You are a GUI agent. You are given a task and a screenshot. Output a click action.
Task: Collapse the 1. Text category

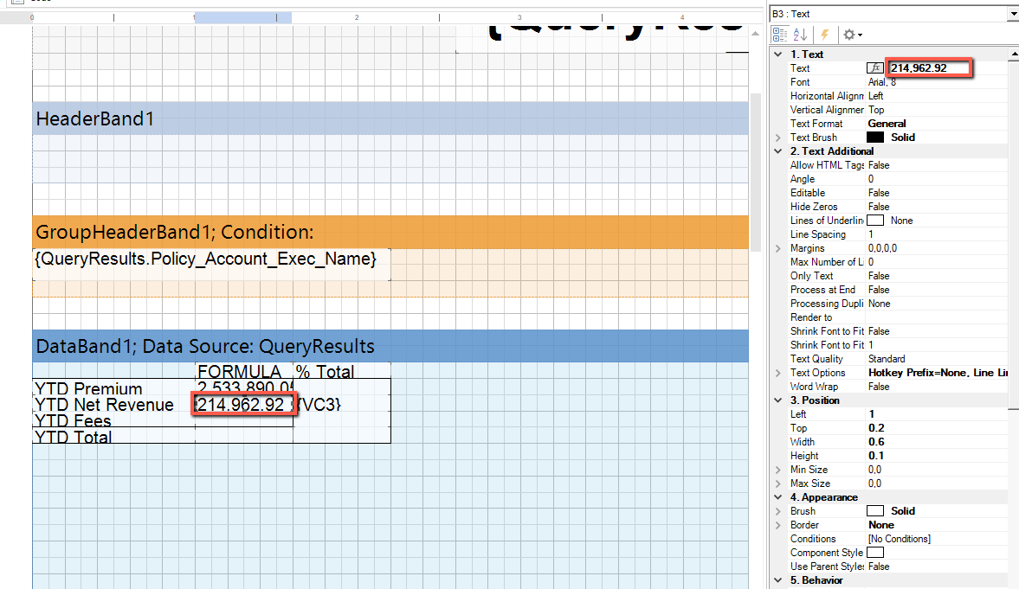pyautogui.click(x=777, y=54)
